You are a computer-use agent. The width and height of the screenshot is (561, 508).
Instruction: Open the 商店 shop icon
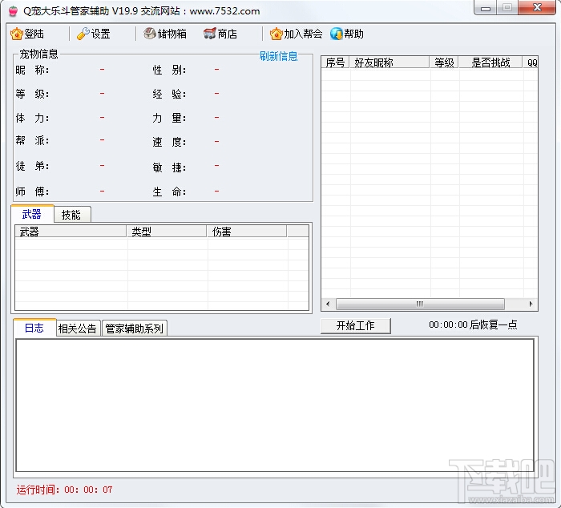(210, 34)
